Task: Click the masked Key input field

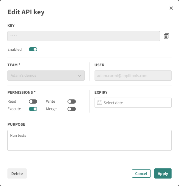Action: (x=84, y=36)
